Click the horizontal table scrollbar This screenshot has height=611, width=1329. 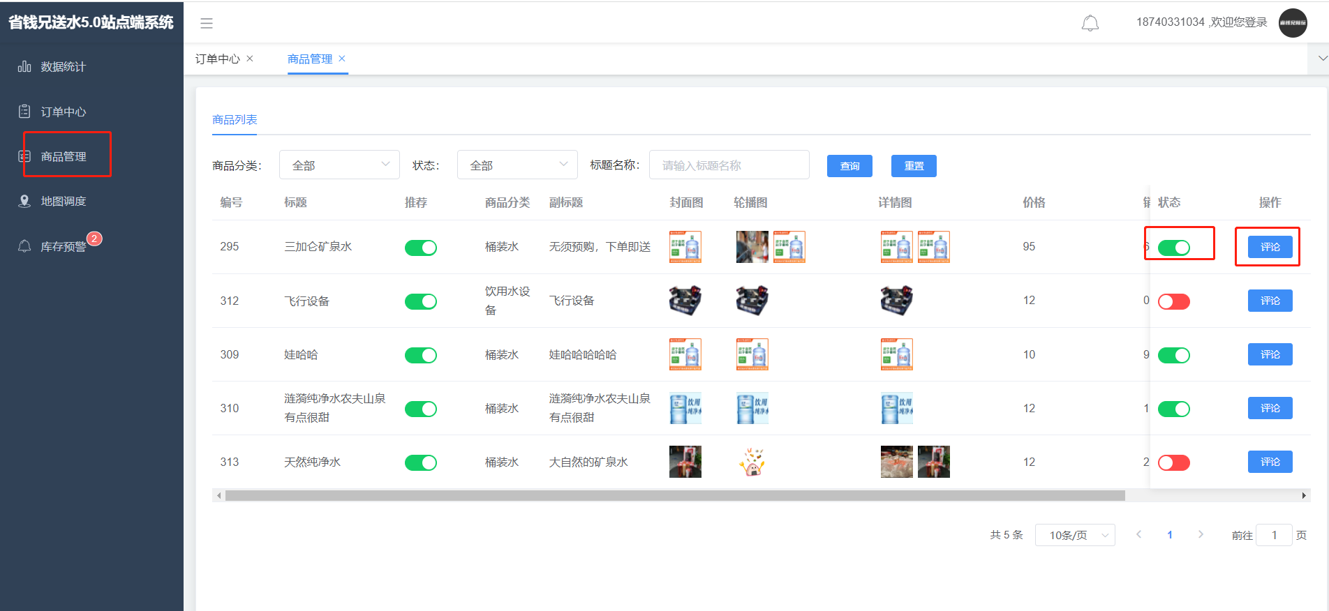674,496
